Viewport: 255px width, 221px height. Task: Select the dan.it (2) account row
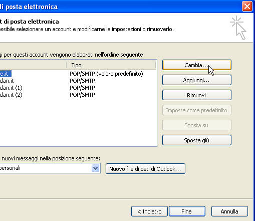[x=78, y=95]
